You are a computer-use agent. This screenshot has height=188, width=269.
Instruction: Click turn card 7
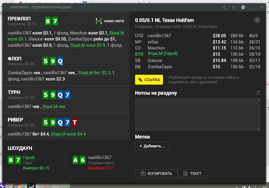(x=67, y=95)
